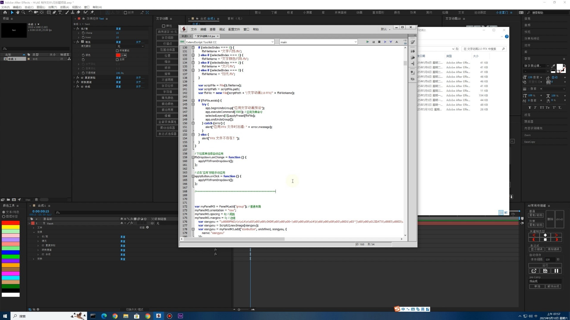
Task: Click the ExtendScript step into arrow
Action: pyautogui.click(x=391, y=42)
